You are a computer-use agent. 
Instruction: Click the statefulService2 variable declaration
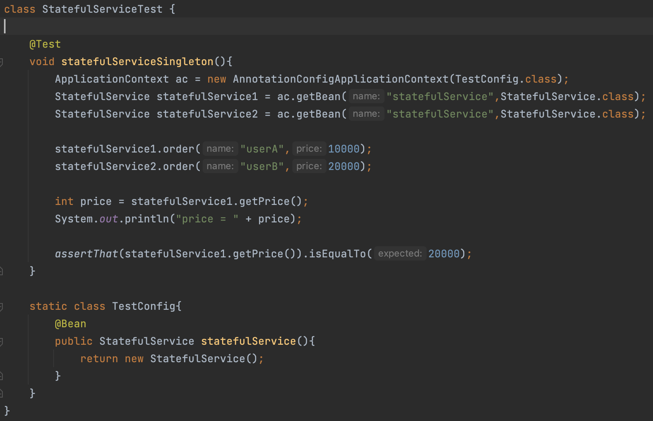pos(207,114)
